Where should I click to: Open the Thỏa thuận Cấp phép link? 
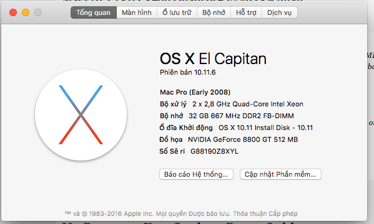[x=265, y=213]
